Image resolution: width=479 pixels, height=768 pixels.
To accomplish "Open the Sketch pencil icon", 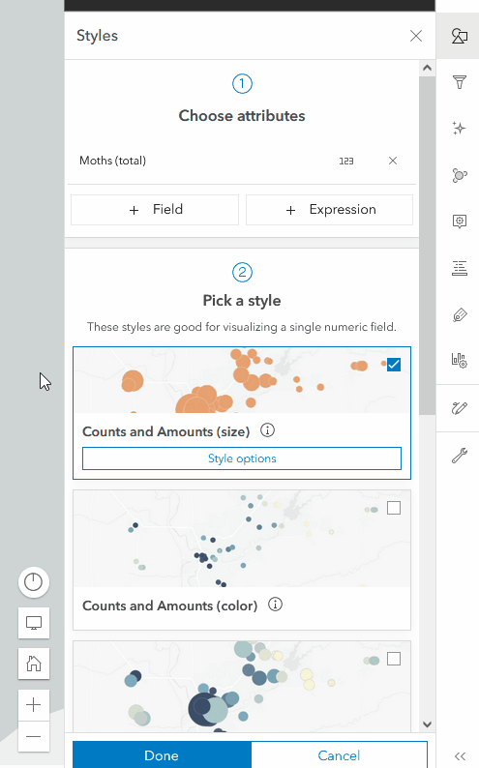I will 459,408.
